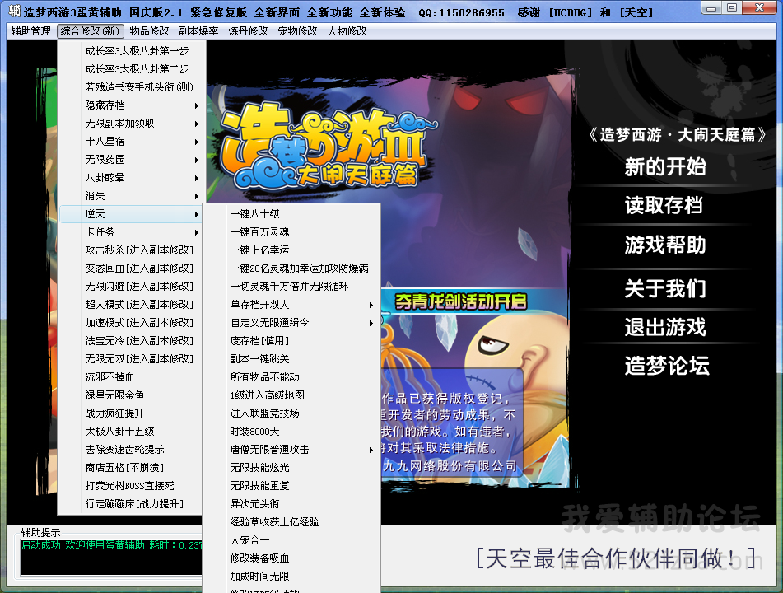Select 法宝无冷[进入副本修改]
This screenshot has width=783, height=593.
tap(130, 341)
